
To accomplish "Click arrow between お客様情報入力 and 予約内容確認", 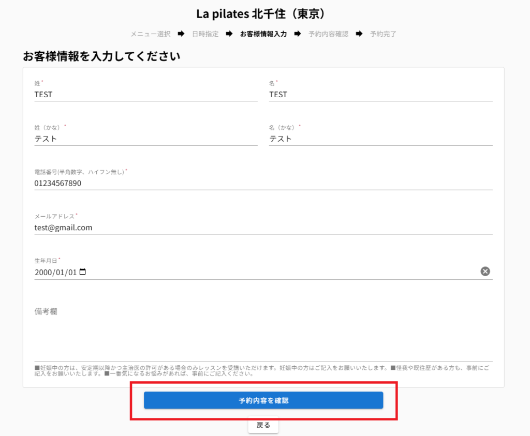I will pos(298,34).
